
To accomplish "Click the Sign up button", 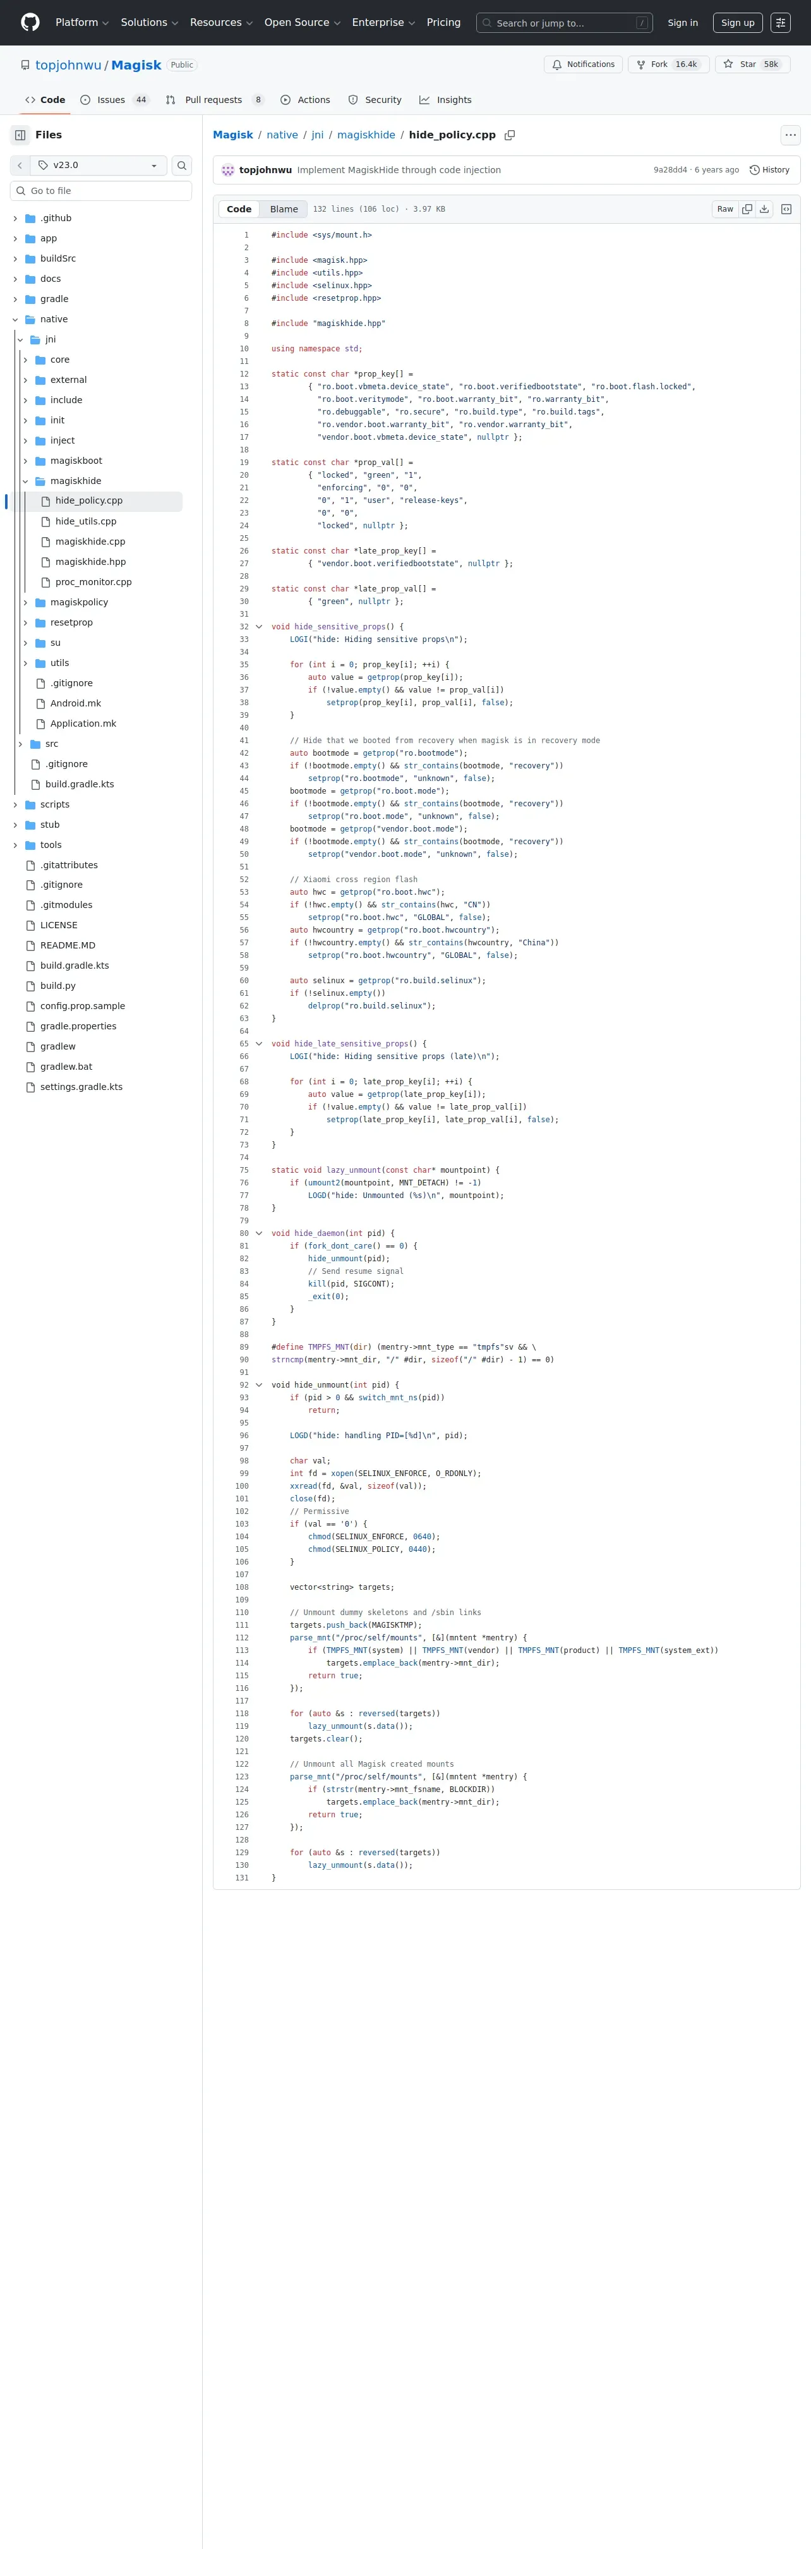I will (738, 23).
